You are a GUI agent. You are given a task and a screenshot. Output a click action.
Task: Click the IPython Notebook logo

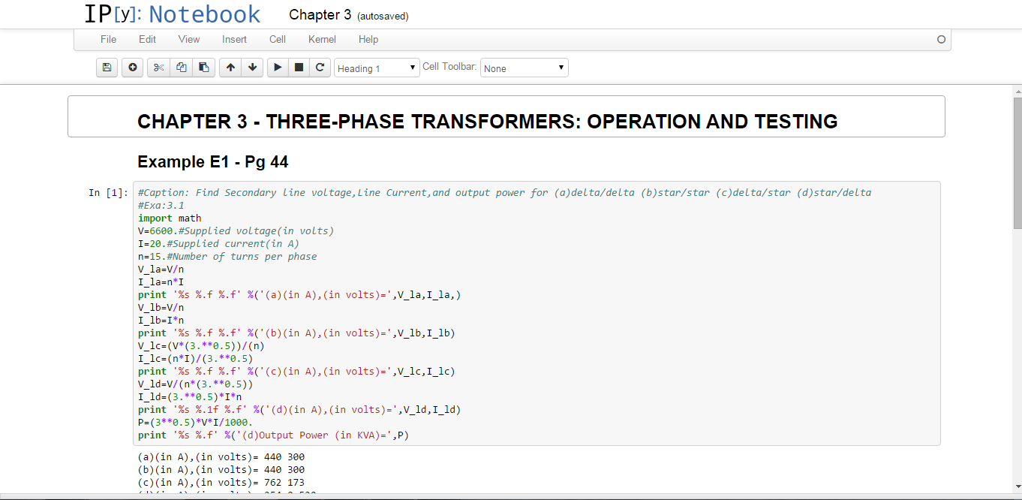coord(172,14)
